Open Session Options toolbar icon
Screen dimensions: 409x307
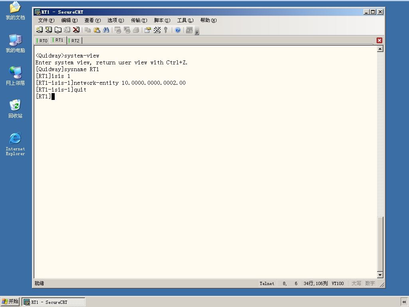pyautogui.click(x=148, y=30)
